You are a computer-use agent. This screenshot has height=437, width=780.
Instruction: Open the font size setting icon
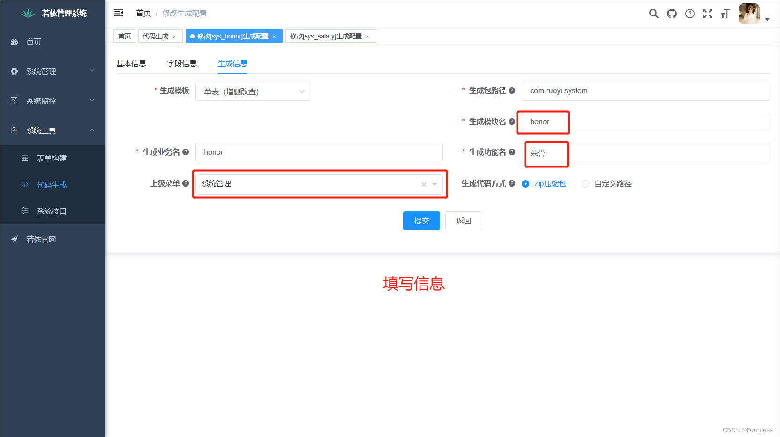[x=725, y=14]
